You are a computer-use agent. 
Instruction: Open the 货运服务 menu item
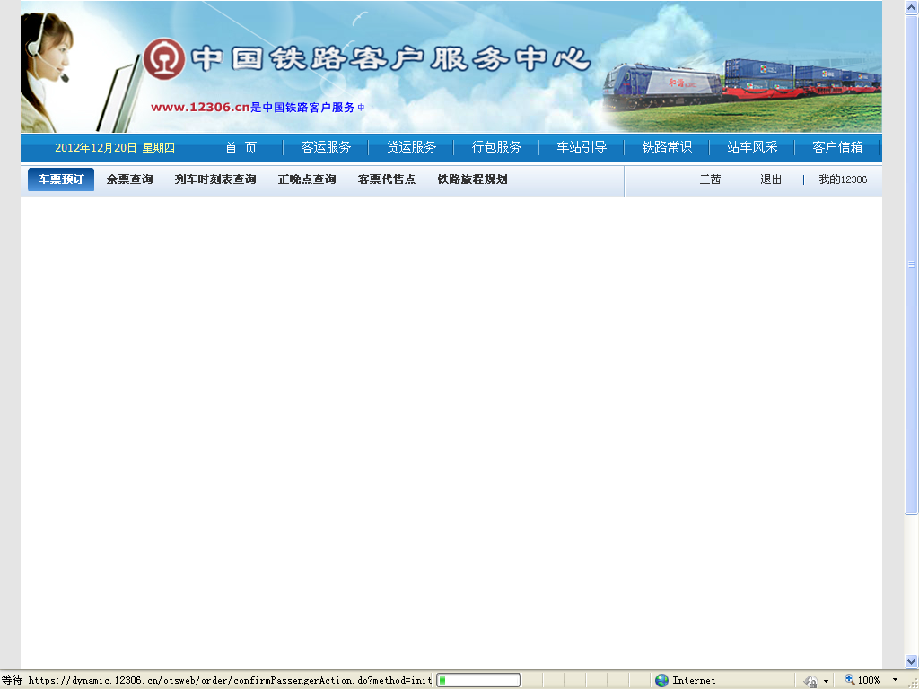(411, 147)
